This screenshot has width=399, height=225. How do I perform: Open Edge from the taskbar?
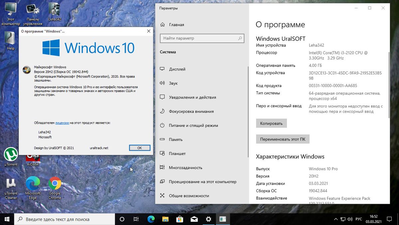click(151, 219)
